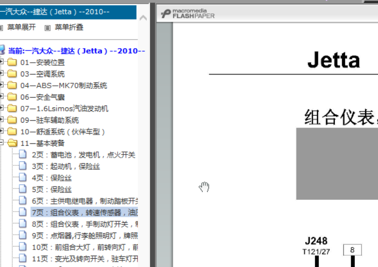
Task: Open 11页：变光及转向开关 page
Action: click(85, 259)
